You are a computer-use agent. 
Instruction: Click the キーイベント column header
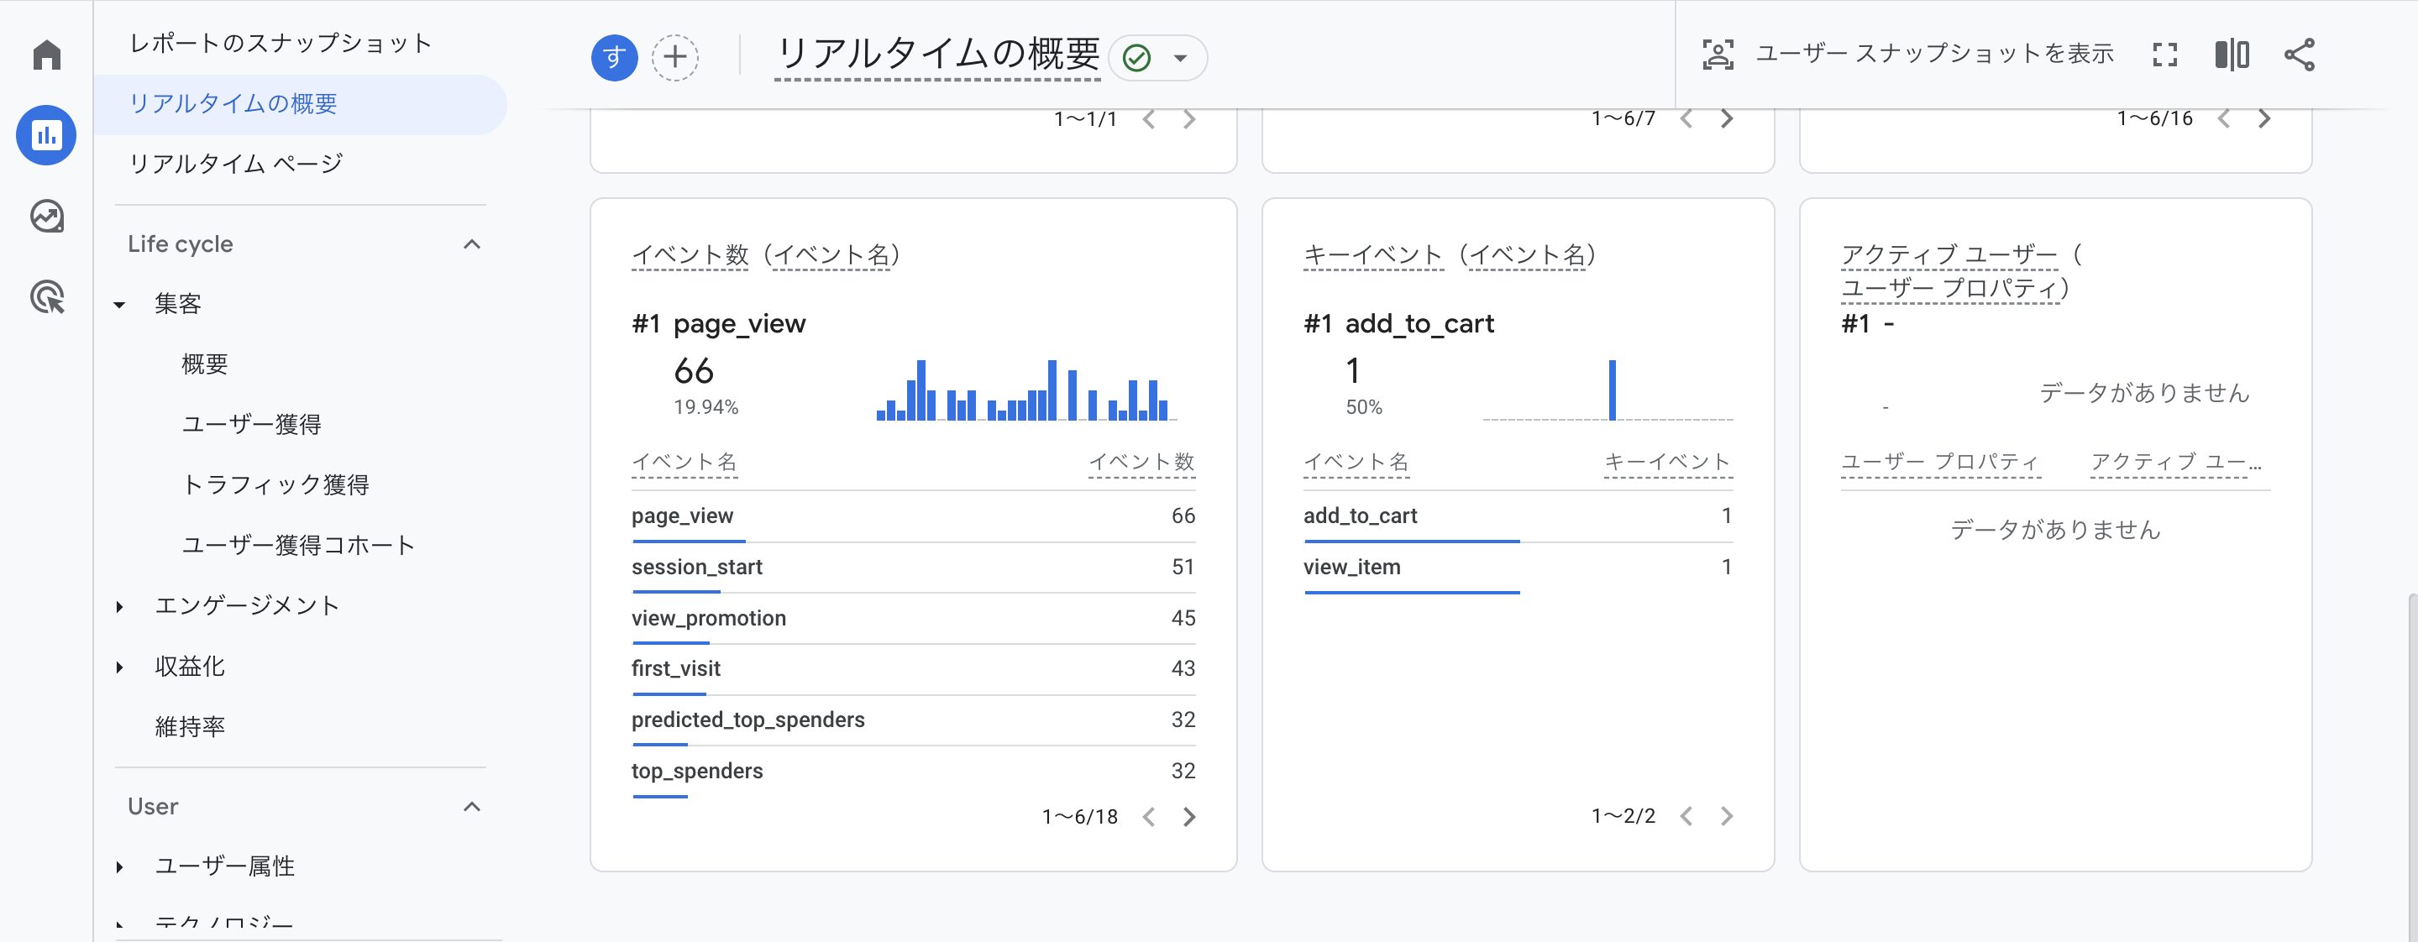tap(1668, 462)
